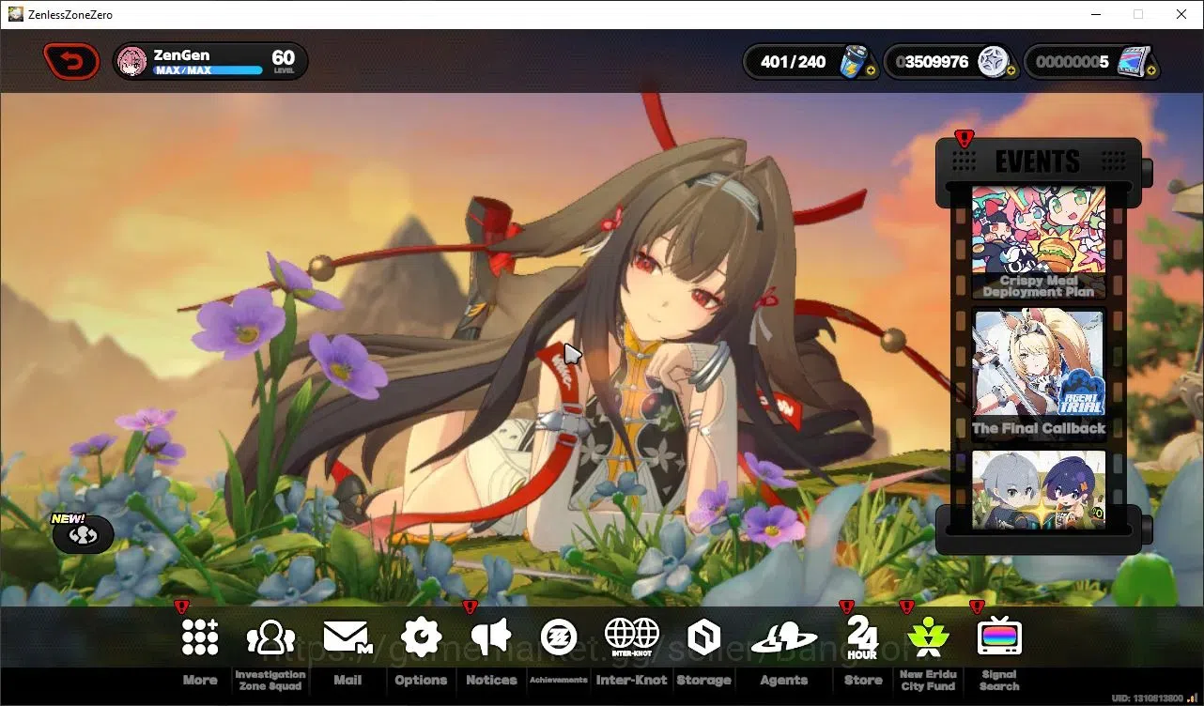Click the 401/240 battery charge counter

794,62
